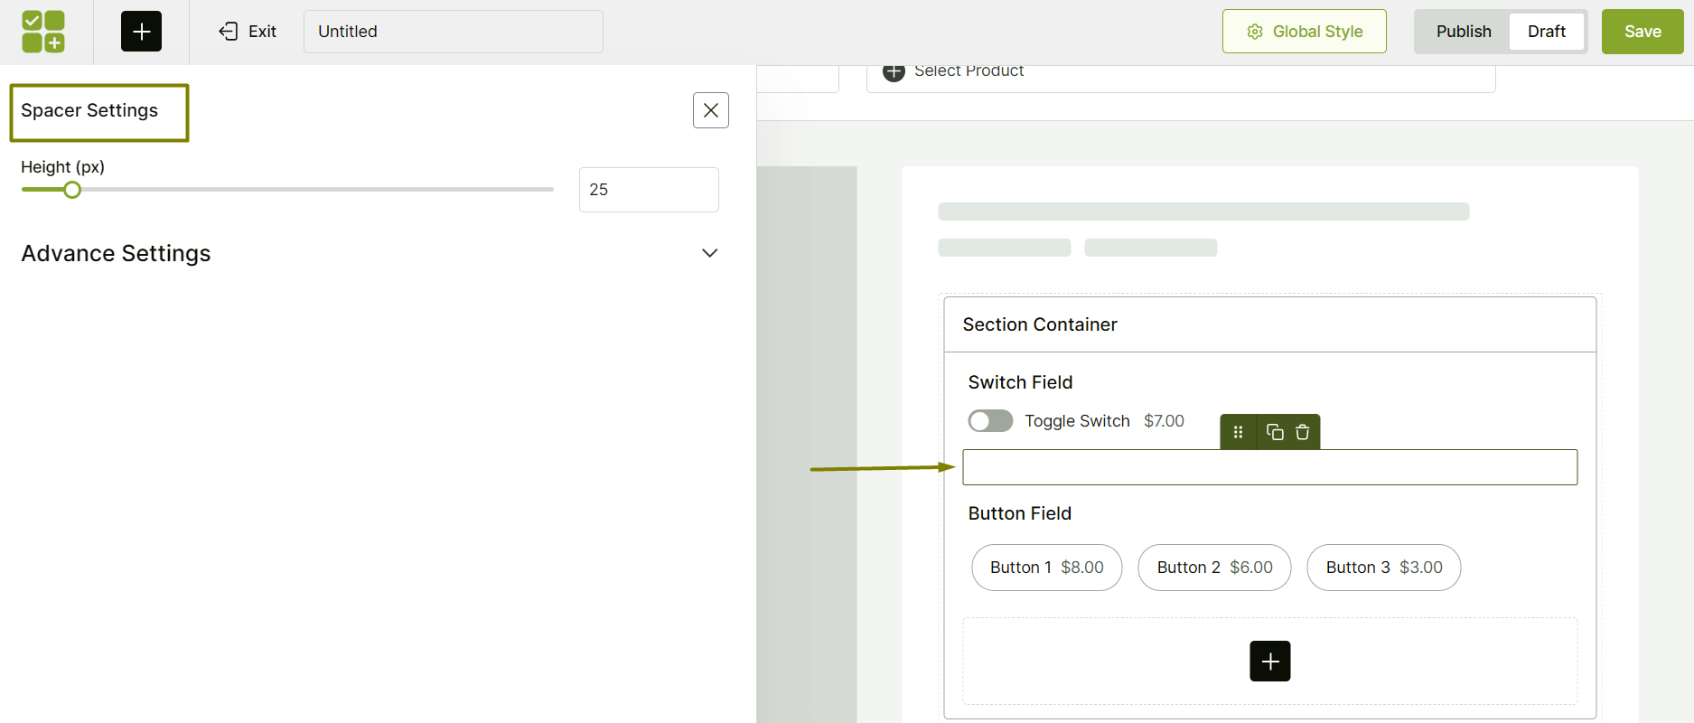Click the Button Field label
This screenshot has width=1694, height=723.
[x=1019, y=513]
